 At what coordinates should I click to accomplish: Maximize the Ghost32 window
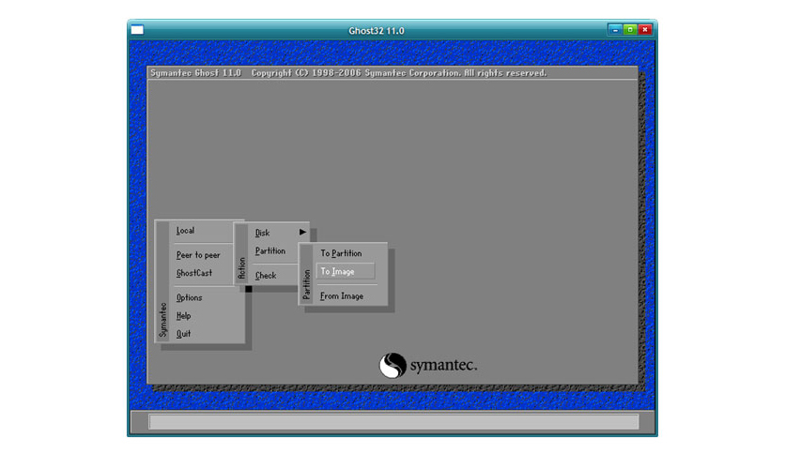(x=630, y=29)
